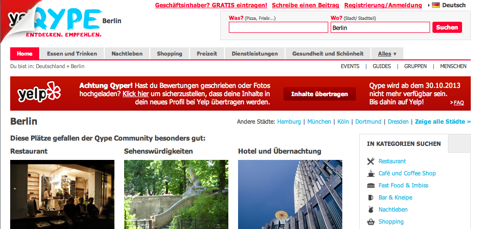
Task: Click the German flag icon
Action: [436, 5]
